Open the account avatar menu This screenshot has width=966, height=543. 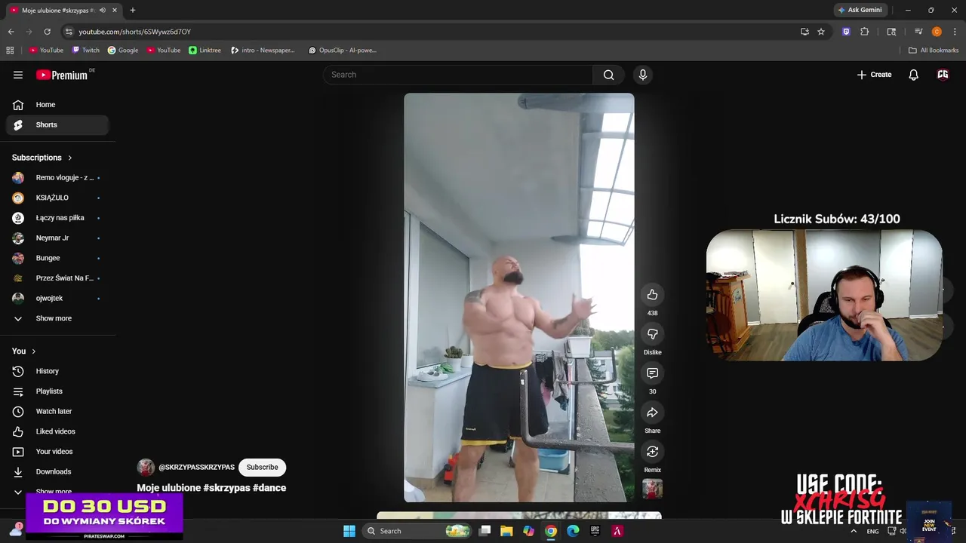coord(943,75)
